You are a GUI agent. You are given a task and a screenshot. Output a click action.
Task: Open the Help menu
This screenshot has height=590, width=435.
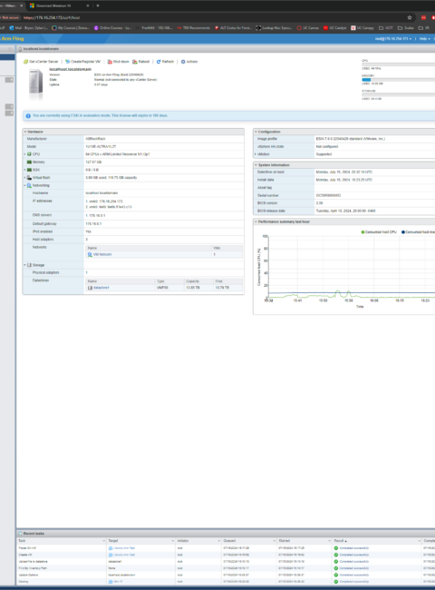click(425, 39)
